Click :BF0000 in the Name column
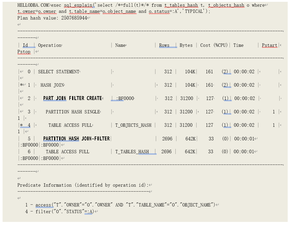The width and height of the screenshot is (289, 225). pos(125,98)
